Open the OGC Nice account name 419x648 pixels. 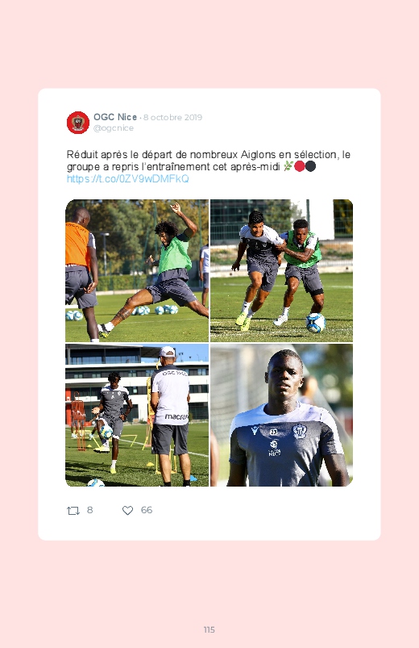114,117
